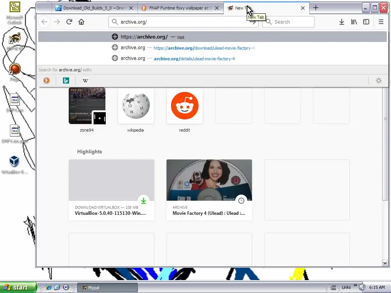Click the Mypal taskbar button
The image size is (391, 293).
coord(107,288)
